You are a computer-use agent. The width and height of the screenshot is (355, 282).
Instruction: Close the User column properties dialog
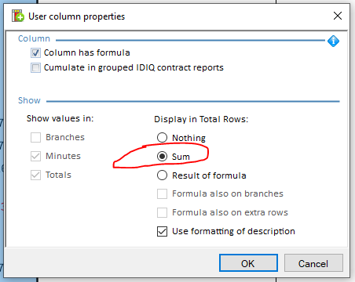338,16
